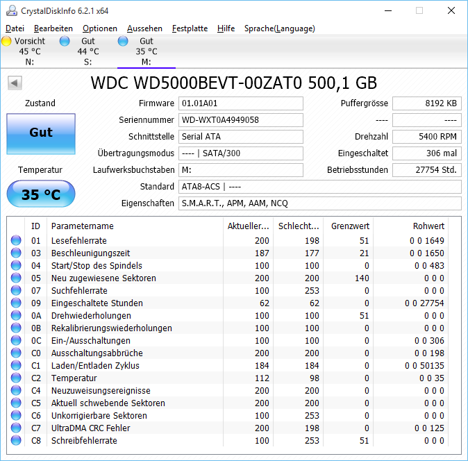
Task: Click the Laufwerksbuchstaben field M:
Action: (241, 170)
